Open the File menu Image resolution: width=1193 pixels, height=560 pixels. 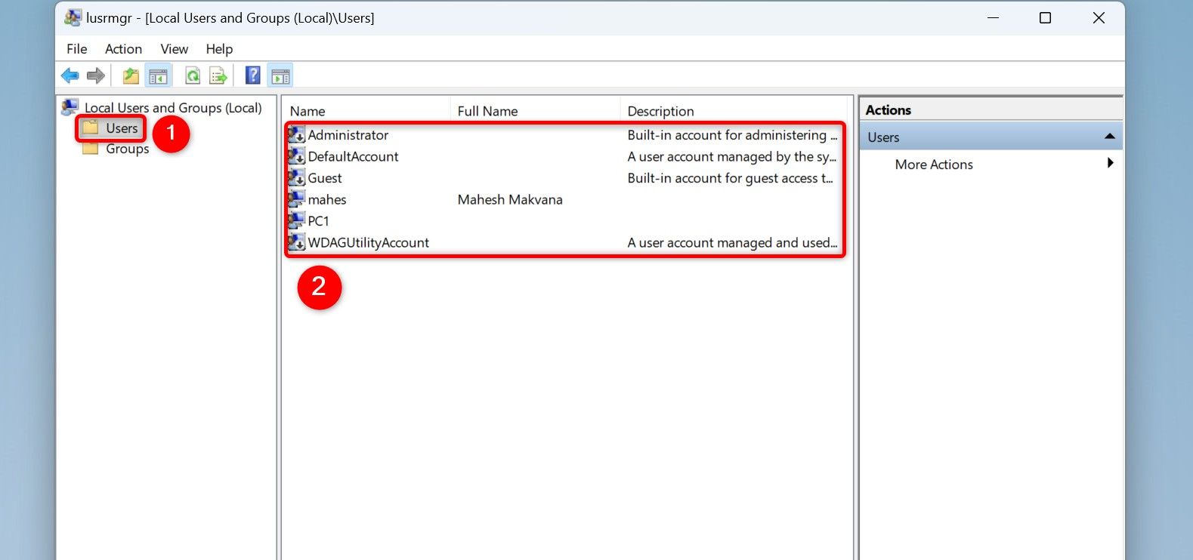tap(77, 49)
